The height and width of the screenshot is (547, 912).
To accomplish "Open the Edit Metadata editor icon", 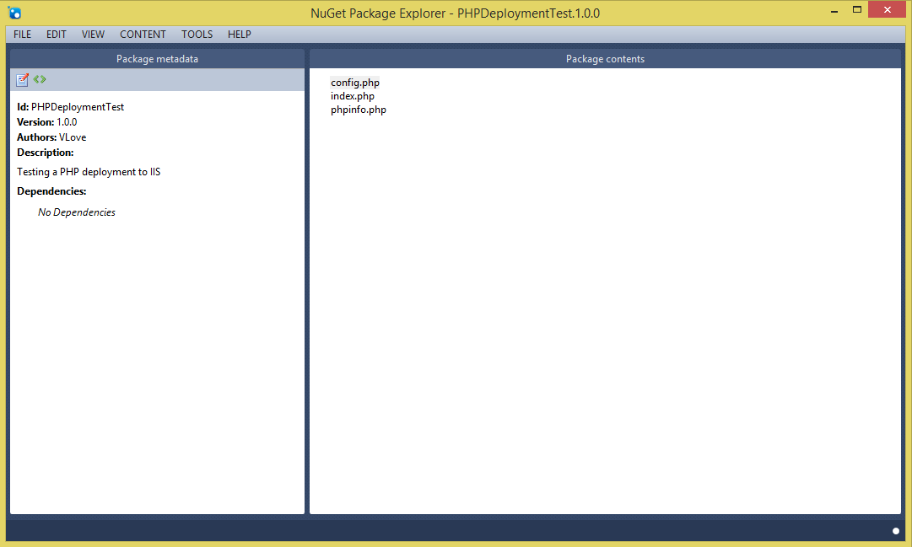I will (x=22, y=79).
